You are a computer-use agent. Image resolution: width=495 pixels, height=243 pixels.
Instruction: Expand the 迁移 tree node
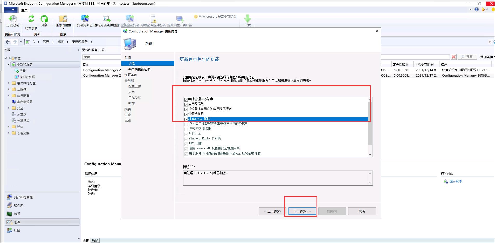coord(9,127)
